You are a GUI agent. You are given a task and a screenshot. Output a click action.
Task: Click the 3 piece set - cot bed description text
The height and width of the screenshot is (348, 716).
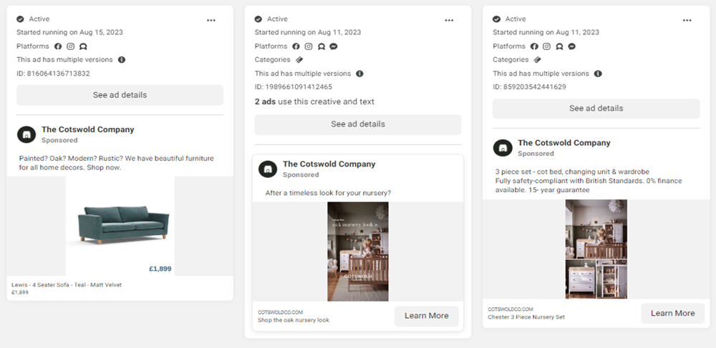point(589,181)
